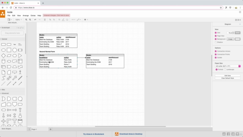Image resolution: width=243 pixels, height=137 pixels.
Task: Toggle the Connection Arrows checkbox
Action: pyautogui.click(x=216, y=51)
